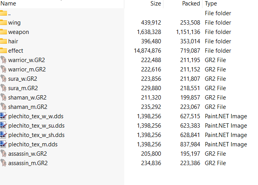Sort by the Type column header
258x185 pixels.
[x=211, y=4]
